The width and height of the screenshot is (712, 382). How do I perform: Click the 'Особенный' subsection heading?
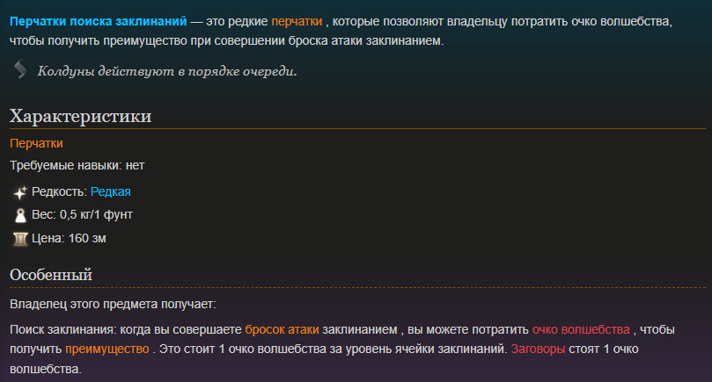pos(51,275)
